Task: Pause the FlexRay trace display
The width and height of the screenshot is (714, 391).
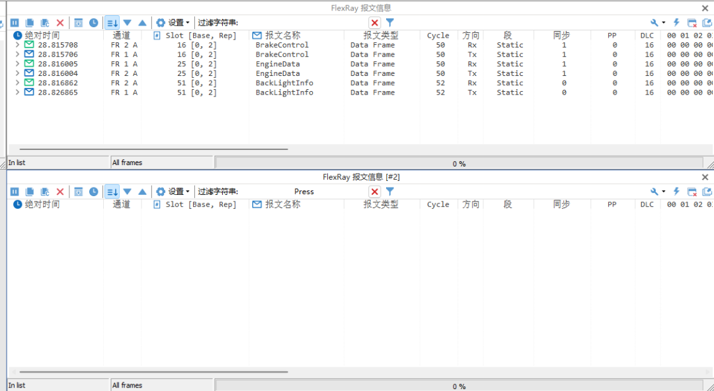Action: pyautogui.click(x=15, y=22)
